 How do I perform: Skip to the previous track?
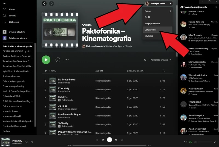(103, 140)
